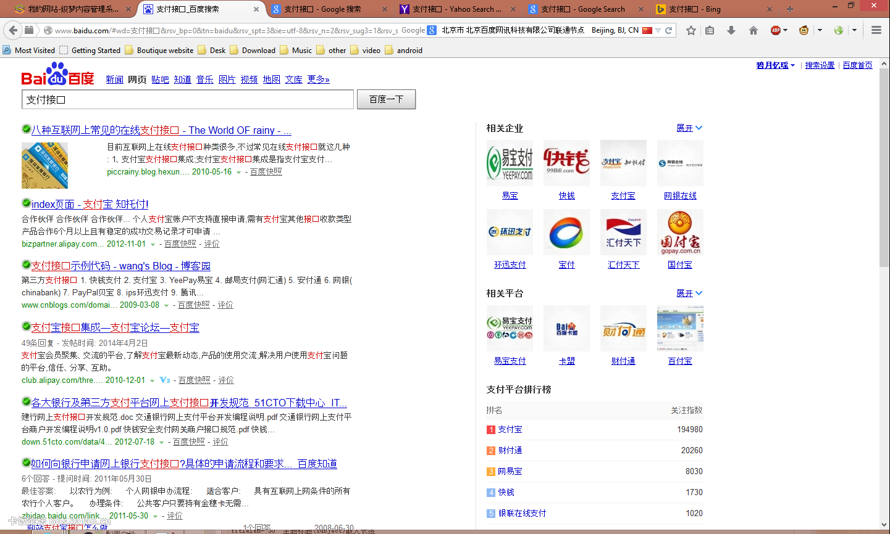This screenshot has height=534, width=890.
Task: Select the 贴吧 category in Baidu navigation
Action: pyautogui.click(x=160, y=80)
